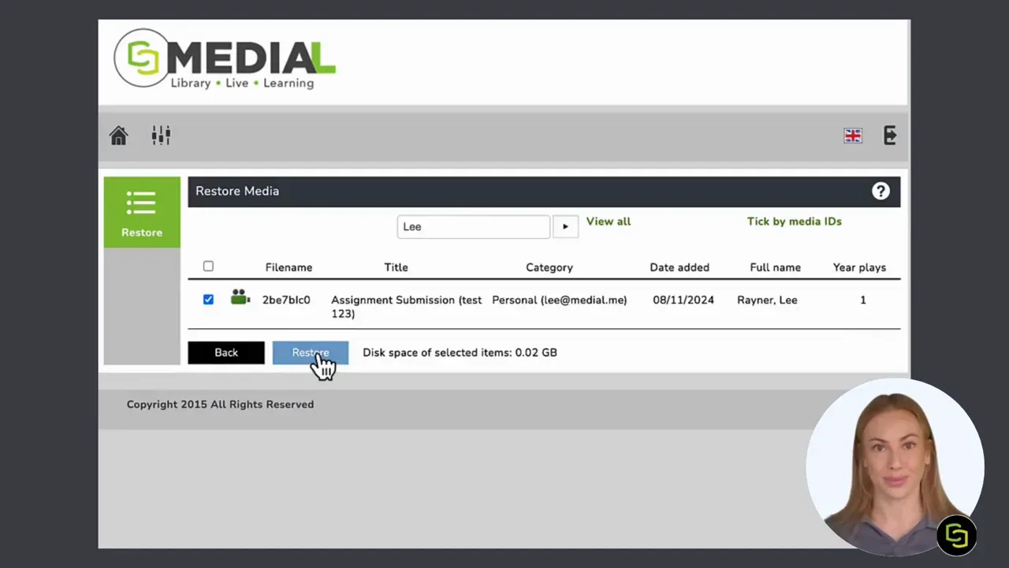Select the filename 2be7blc0
1009x568 pixels.
pos(286,300)
